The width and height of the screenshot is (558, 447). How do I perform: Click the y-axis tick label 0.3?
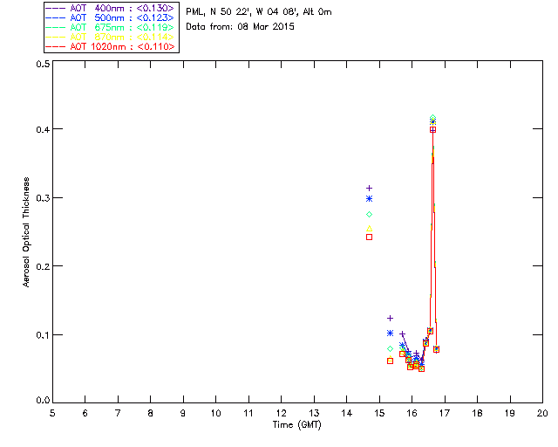tap(43, 198)
